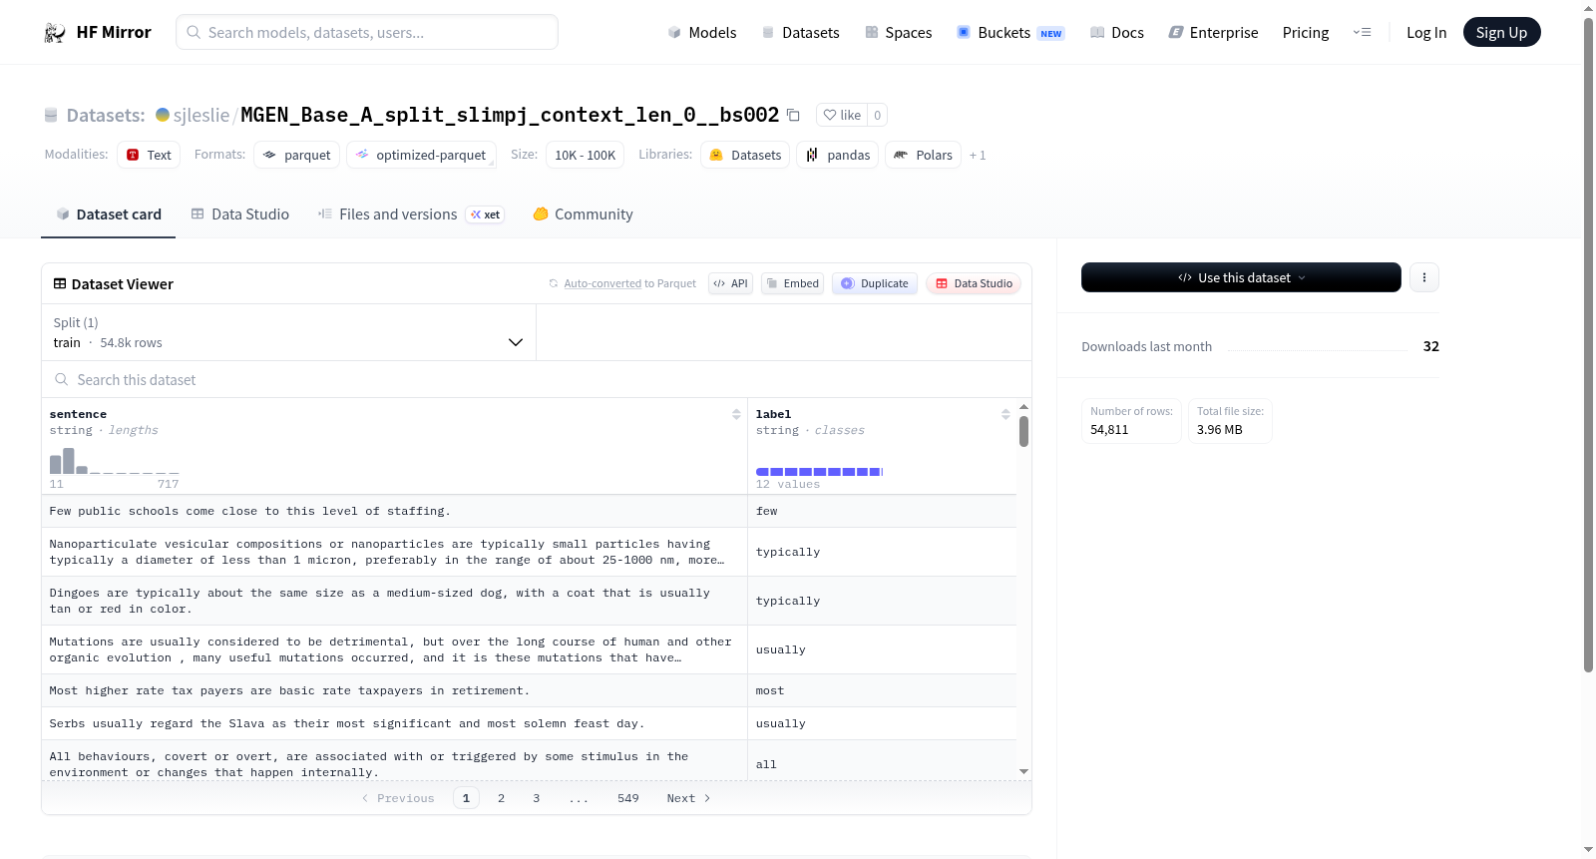Switch to Dataset card tab
Image resolution: width=1596 pixels, height=859 pixels.
coord(108,214)
